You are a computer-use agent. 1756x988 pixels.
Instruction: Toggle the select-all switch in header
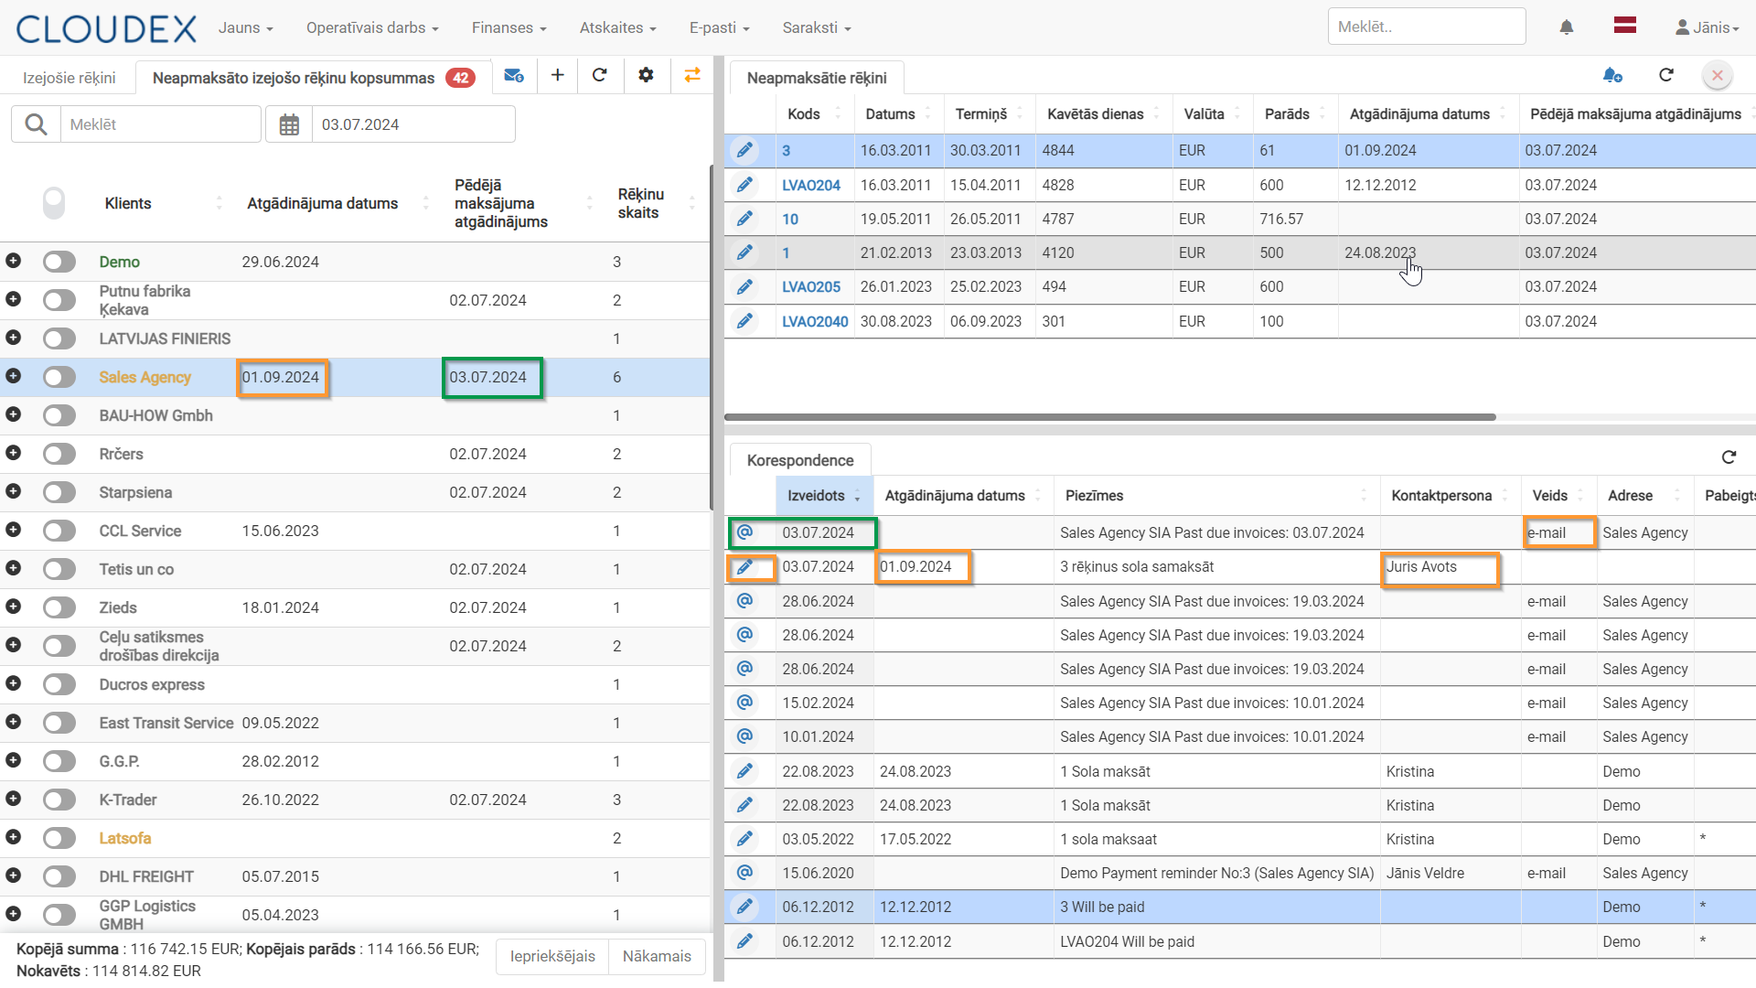click(x=54, y=203)
